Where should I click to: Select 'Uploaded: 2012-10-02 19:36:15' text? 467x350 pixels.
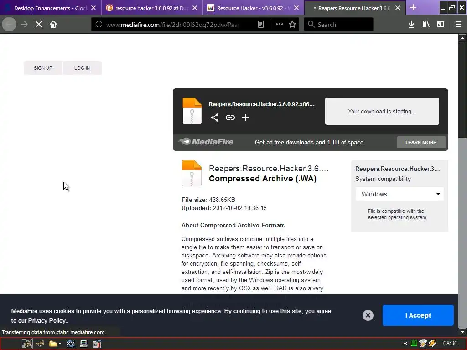(x=224, y=208)
